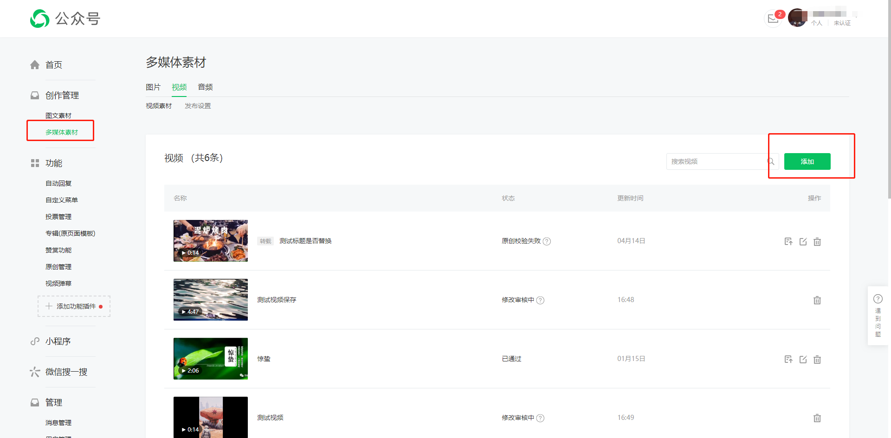Click help icon in the 16:49 测试视频 row
Image resolution: width=891 pixels, height=438 pixels.
pos(540,418)
